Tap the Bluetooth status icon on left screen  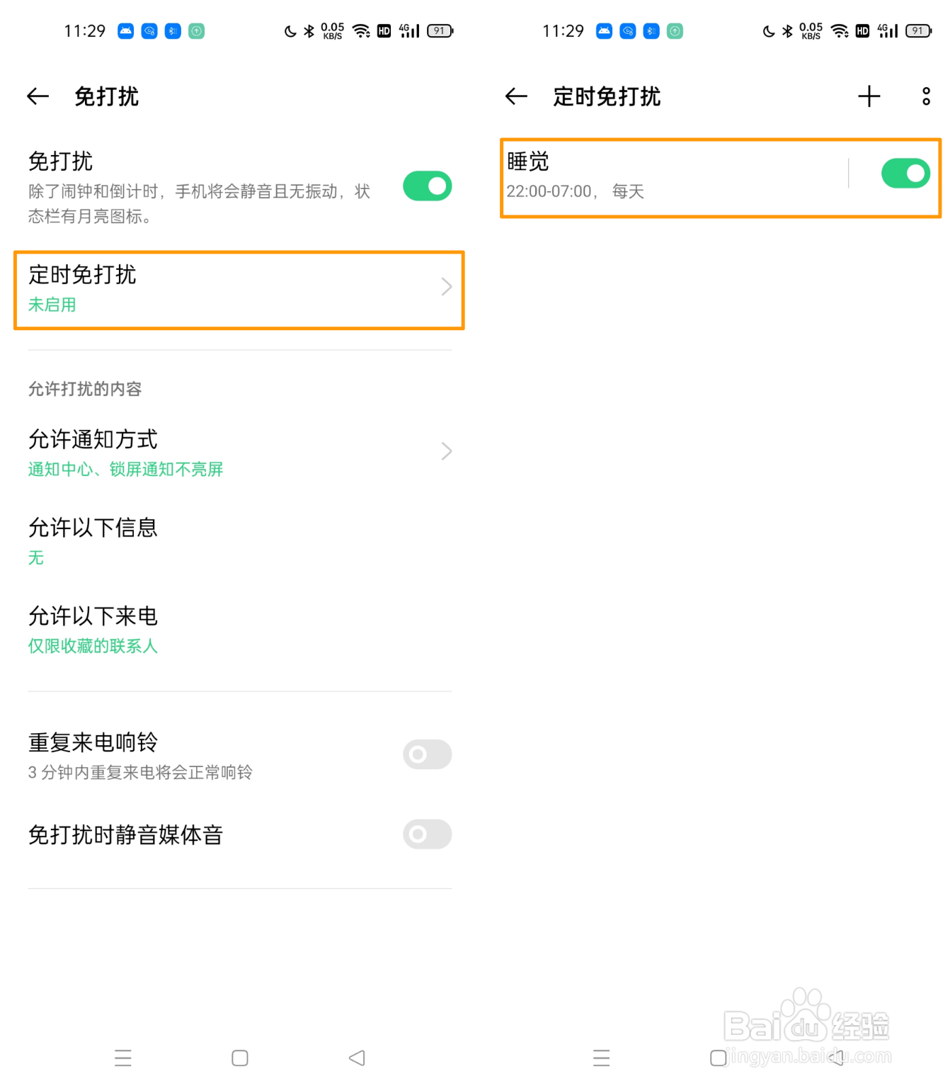click(309, 31)
